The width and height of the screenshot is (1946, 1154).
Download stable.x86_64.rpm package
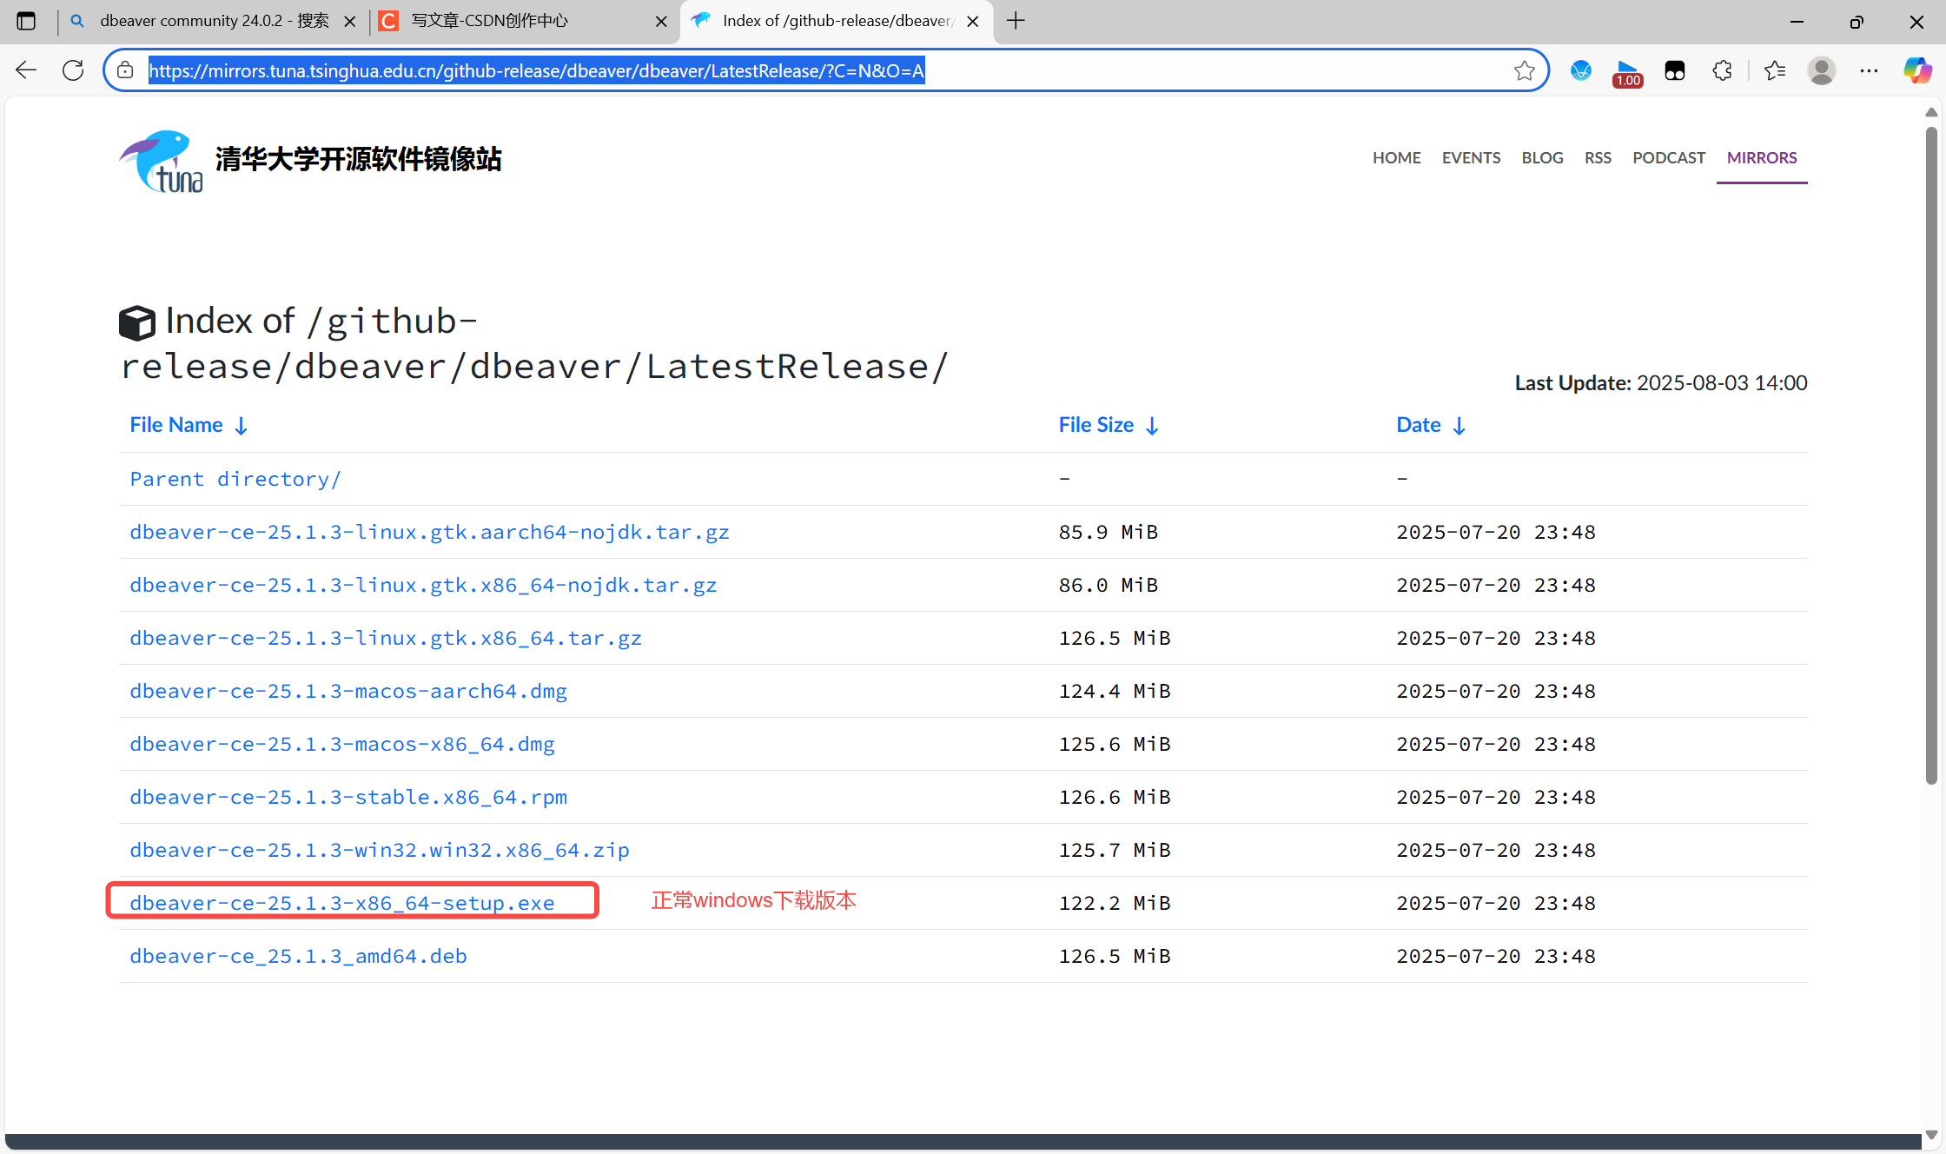[x=348, y=797]
